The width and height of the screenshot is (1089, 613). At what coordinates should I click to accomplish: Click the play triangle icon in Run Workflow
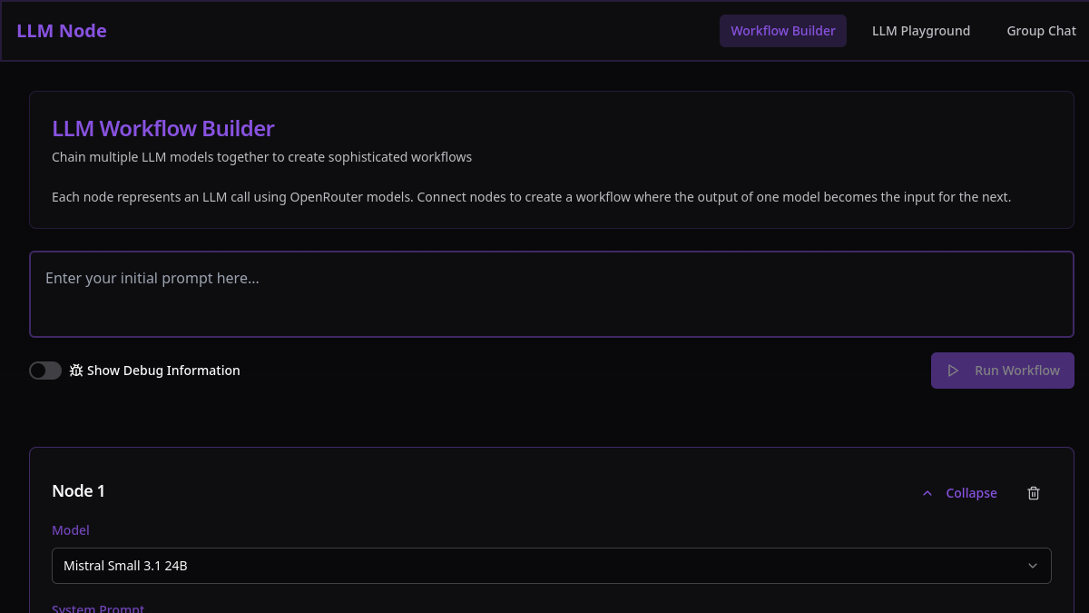(x=953, y=371)
